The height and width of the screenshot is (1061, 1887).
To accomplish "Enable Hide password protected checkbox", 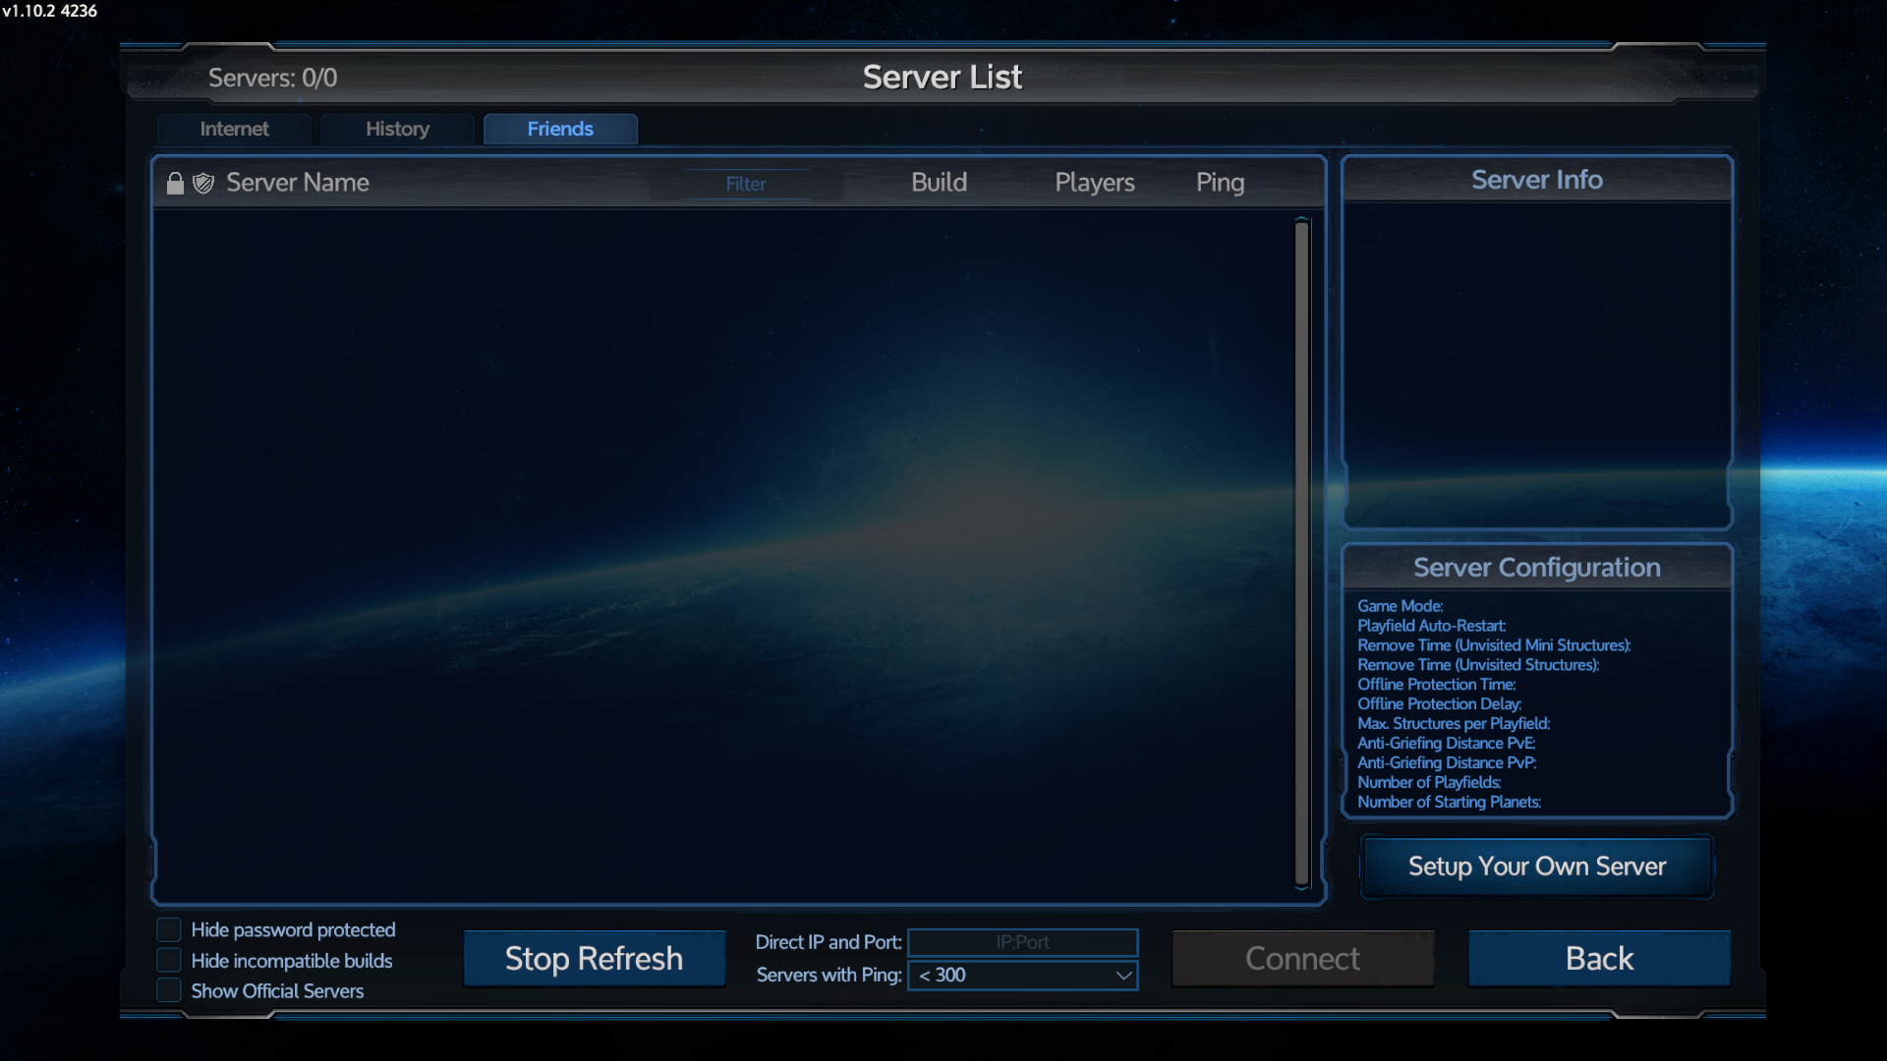I will (x=169, y=929).
